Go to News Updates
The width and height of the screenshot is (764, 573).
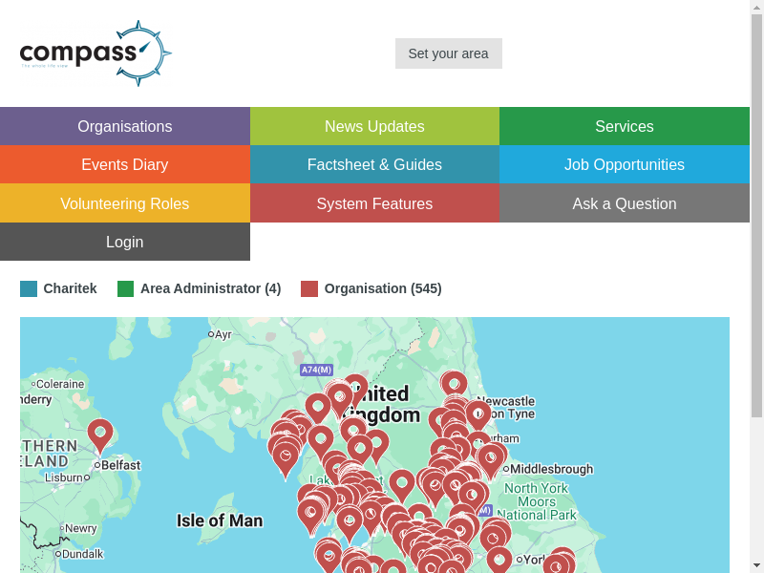[x=374, y=126]
